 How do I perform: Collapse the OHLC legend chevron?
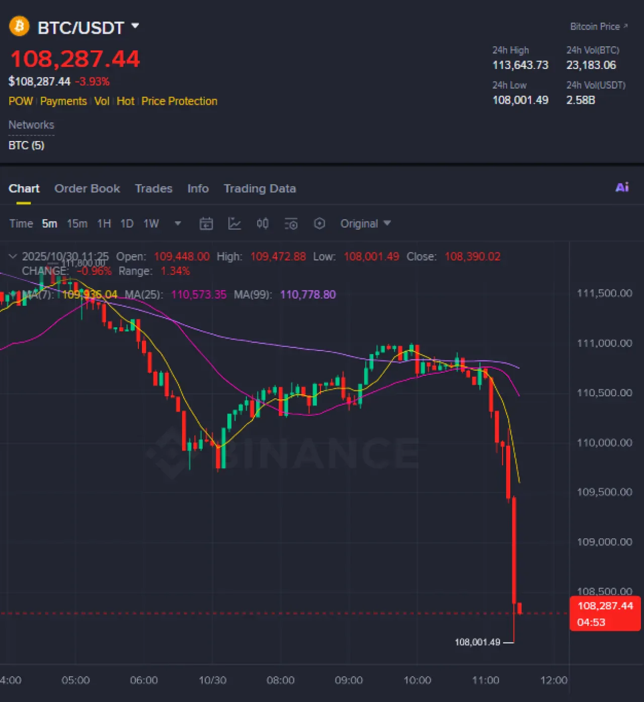point(13,256)
